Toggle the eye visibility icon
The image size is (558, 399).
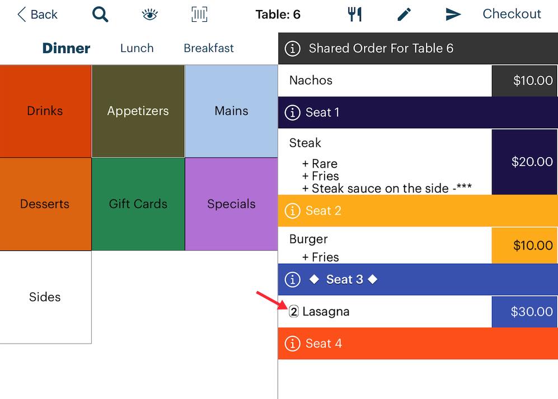pyautogui.click(x=149, y=15)
